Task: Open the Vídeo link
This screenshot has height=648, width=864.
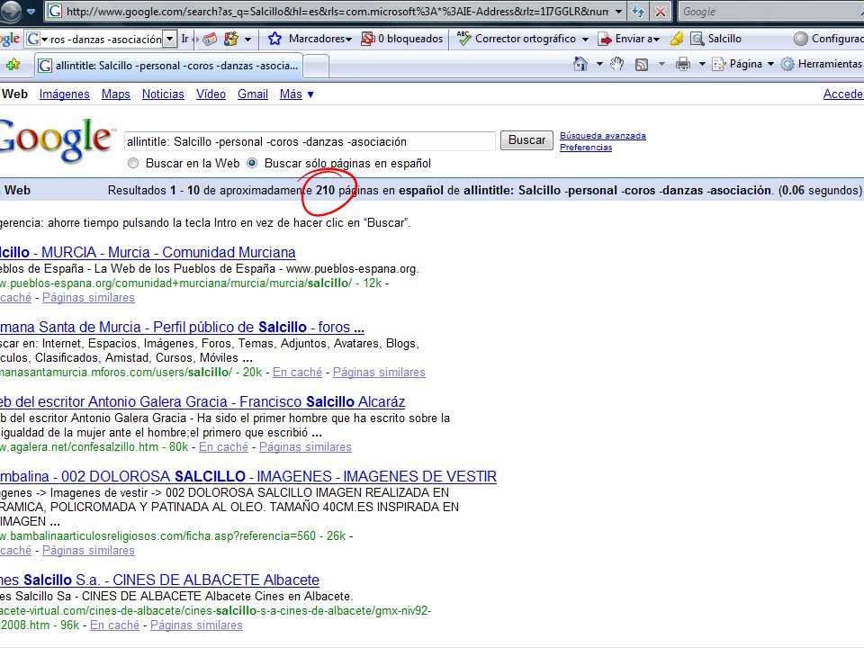Action: coord(211,94)
